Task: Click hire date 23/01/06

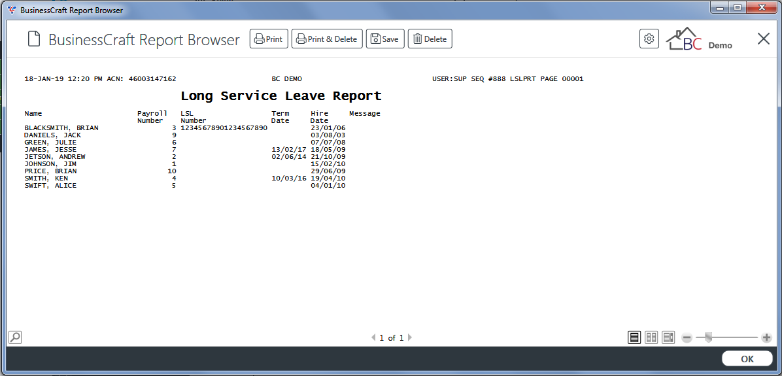Action: pos(328,128)
